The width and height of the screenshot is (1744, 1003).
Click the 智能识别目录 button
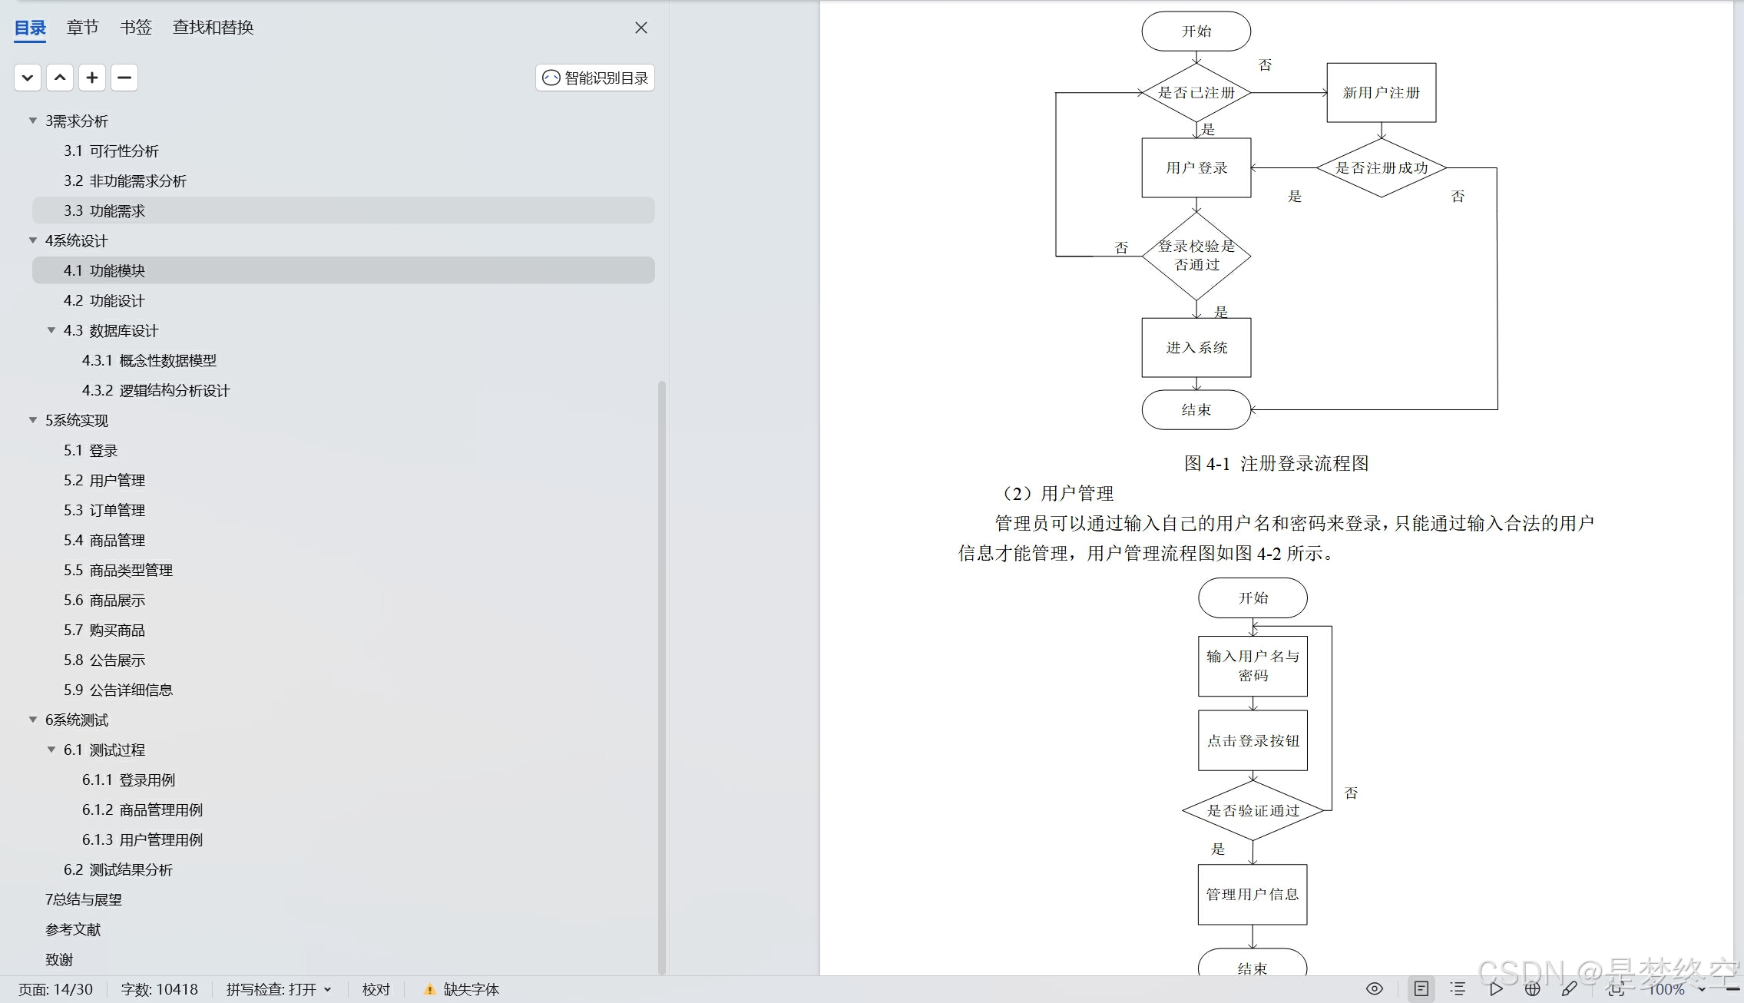595,78
